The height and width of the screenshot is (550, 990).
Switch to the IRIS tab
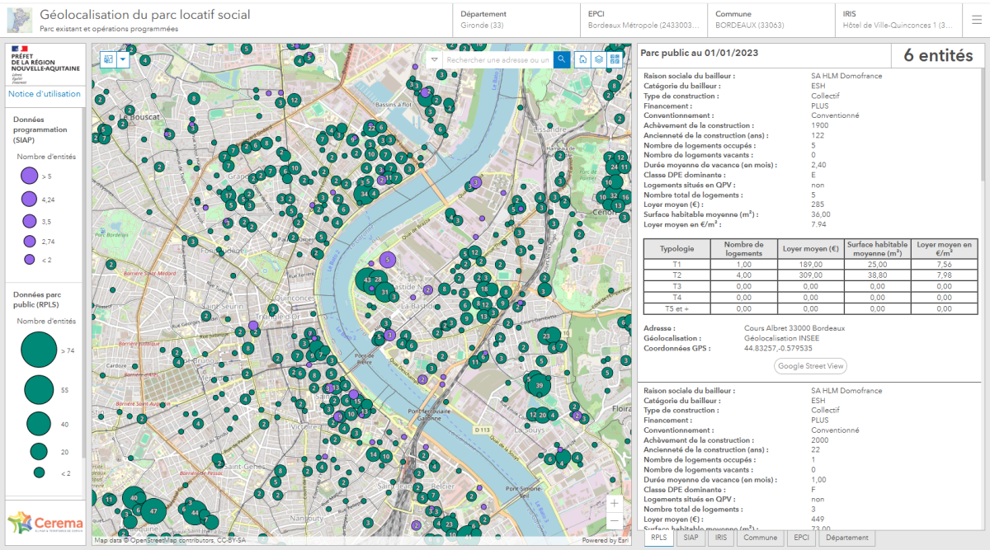click(720, 538)
